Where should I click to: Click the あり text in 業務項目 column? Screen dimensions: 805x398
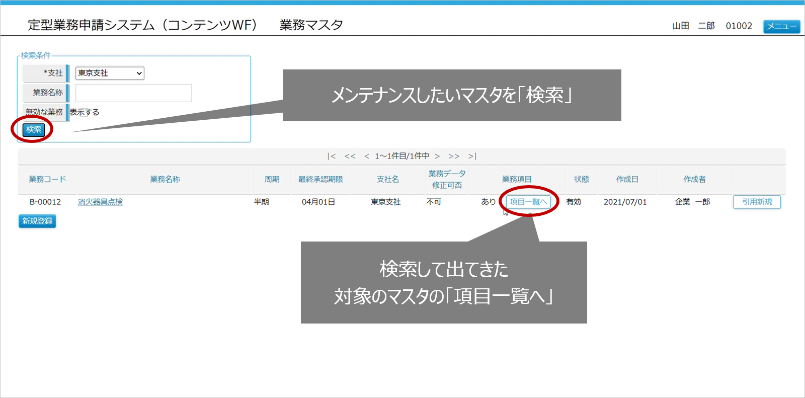pos(489,202)
